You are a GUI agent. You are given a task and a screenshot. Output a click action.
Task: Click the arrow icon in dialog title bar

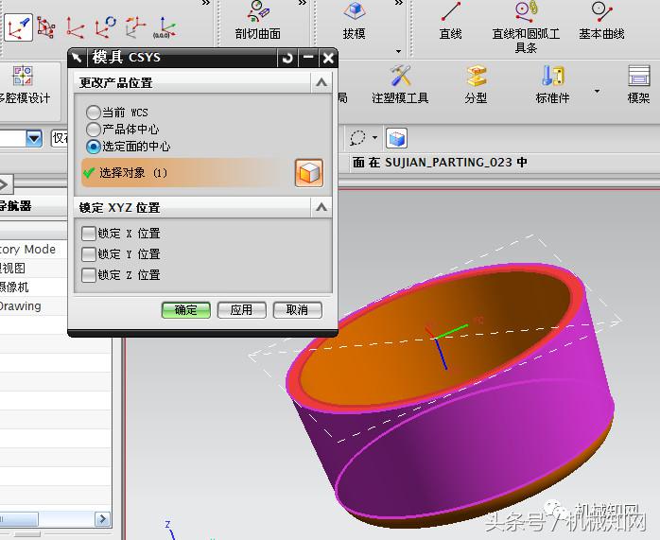coord(77,58)
